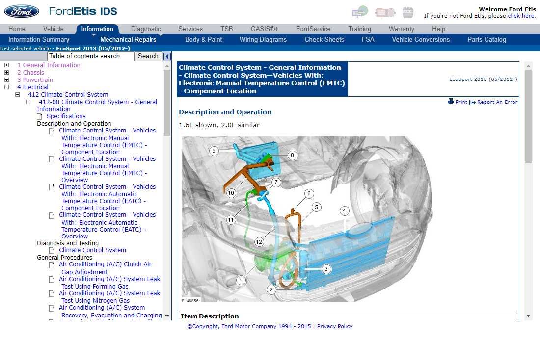Select Mechanical Repairs submenu
The width and height of the screenshot is (540, 342).
(128, 40)
